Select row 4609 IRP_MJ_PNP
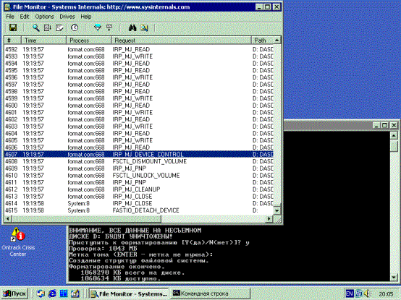The width and height of the screenshot is (401, 300). (138, 168)
